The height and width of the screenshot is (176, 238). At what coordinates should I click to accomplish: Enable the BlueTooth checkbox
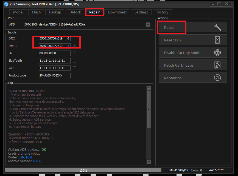pyautogui.click(x=74, y=61)
